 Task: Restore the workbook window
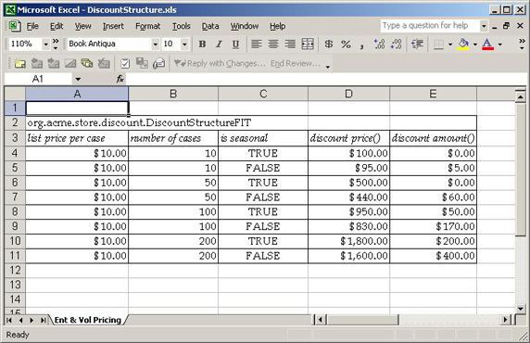(506, 26)
